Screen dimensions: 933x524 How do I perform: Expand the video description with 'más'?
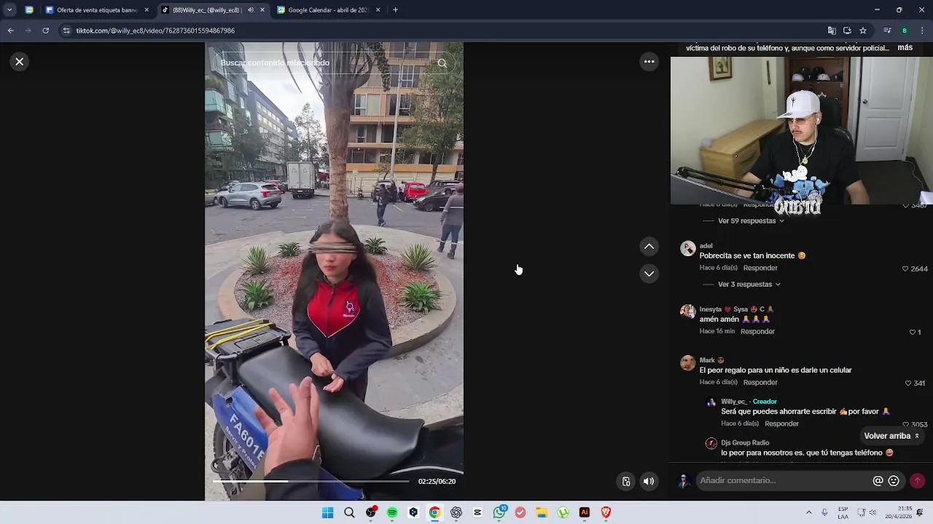tap(905, 47)
